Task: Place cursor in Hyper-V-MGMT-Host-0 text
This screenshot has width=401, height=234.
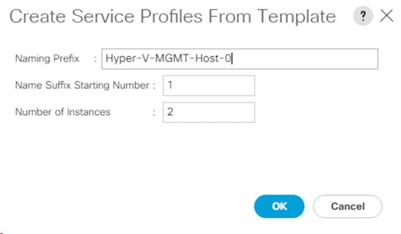Action: click(168, 58)
